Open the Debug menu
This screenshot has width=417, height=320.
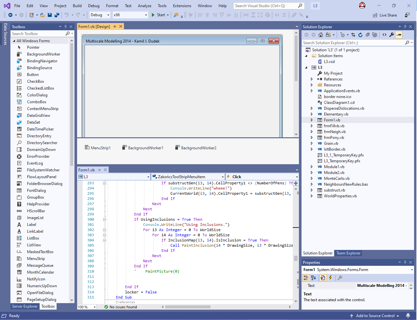(94, 6)
